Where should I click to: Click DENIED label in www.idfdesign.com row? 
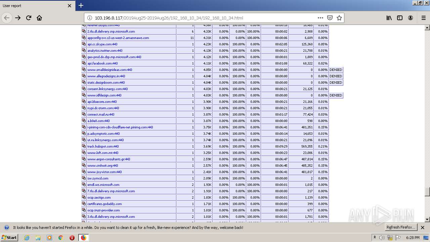[x=336, y=95]
